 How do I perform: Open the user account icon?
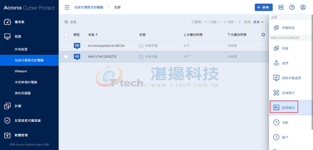point(303,7)
